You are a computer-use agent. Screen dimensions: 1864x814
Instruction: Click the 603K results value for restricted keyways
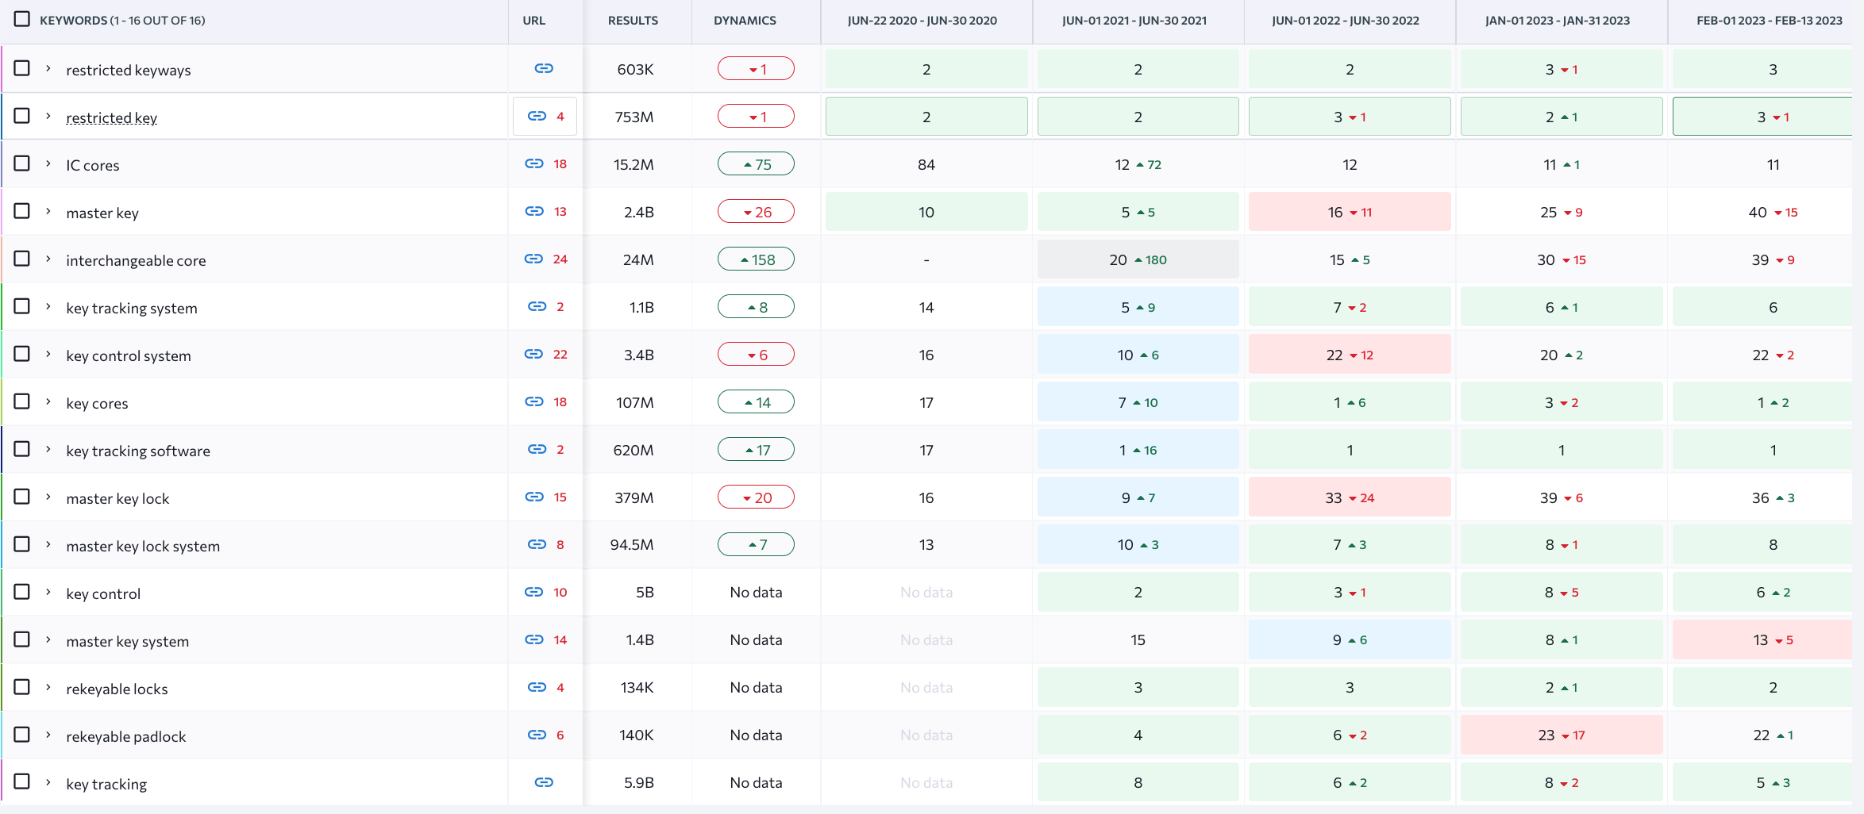pyautogui.click(x=635, y=69)
